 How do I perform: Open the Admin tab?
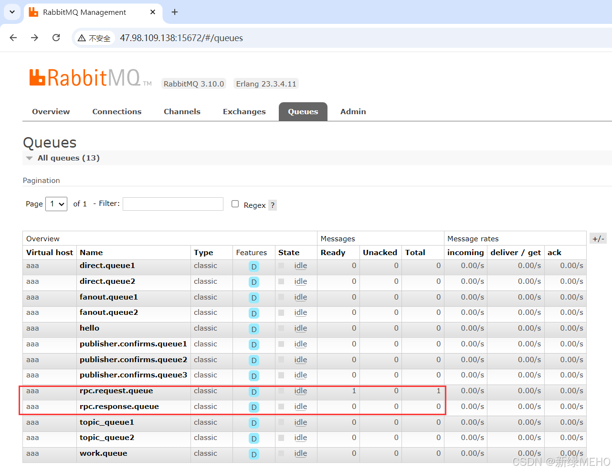coord(353,111)
